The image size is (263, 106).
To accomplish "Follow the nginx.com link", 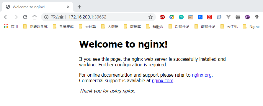I will (163, 81).
